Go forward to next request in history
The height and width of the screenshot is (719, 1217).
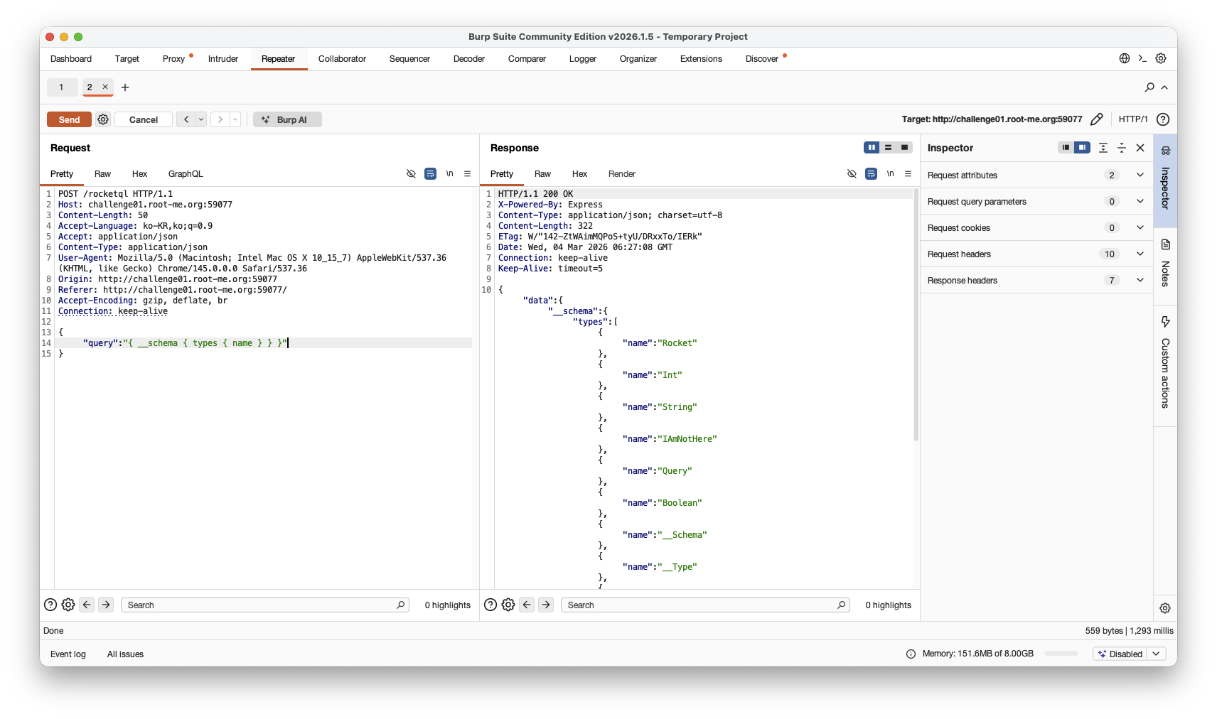pos(220,119)
